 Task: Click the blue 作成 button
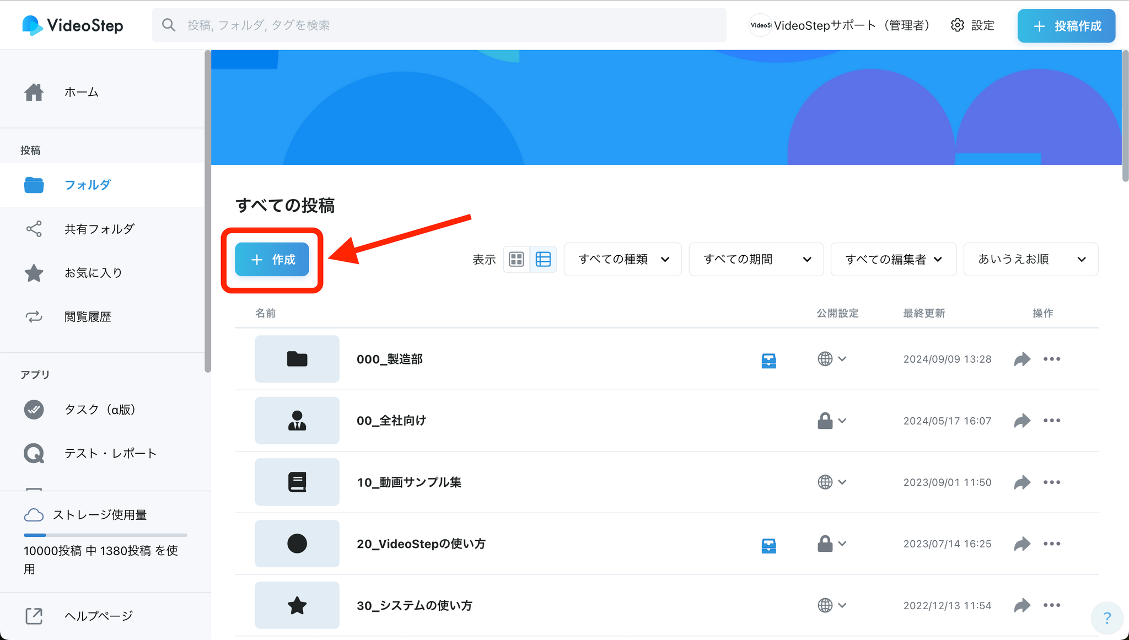[x=272, y=259]
